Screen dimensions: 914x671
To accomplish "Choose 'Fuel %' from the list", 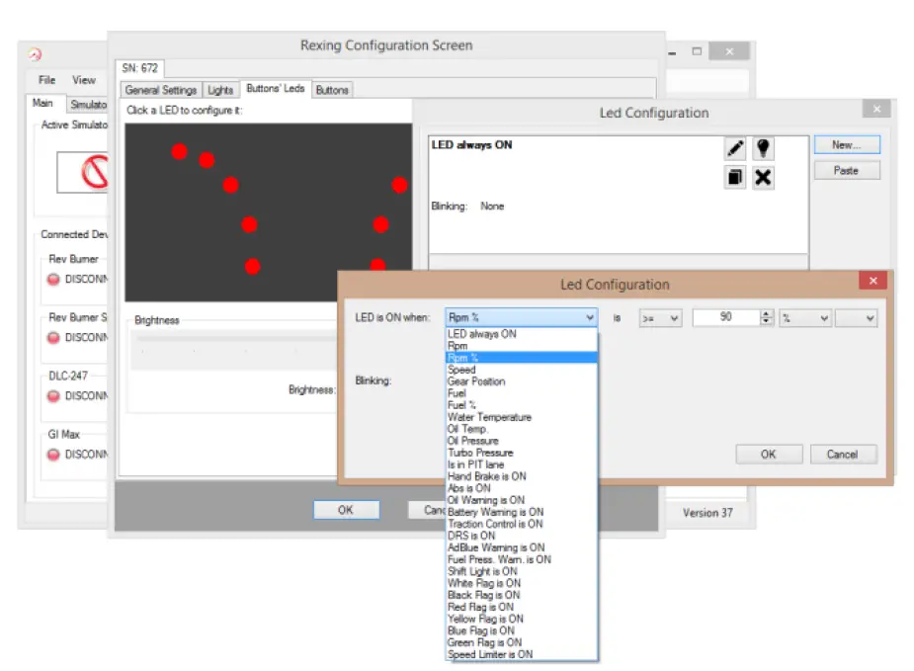I will coord(521,405).
